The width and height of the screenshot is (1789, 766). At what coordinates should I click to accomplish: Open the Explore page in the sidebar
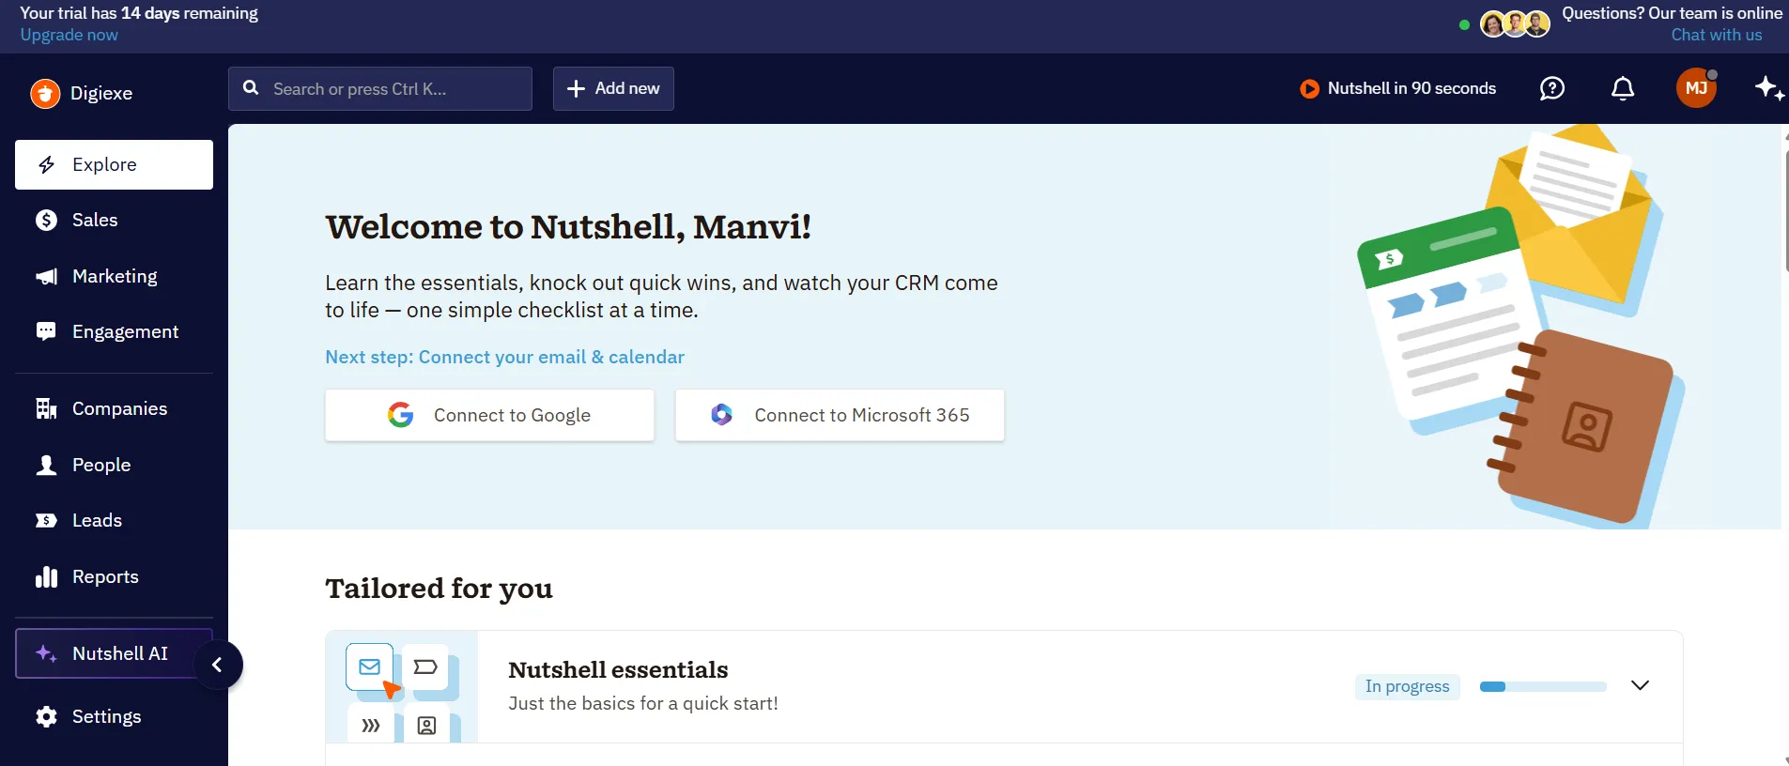point(114,164)
